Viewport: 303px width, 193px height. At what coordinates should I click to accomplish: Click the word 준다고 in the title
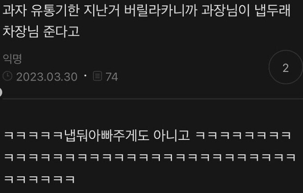(61, 31)
